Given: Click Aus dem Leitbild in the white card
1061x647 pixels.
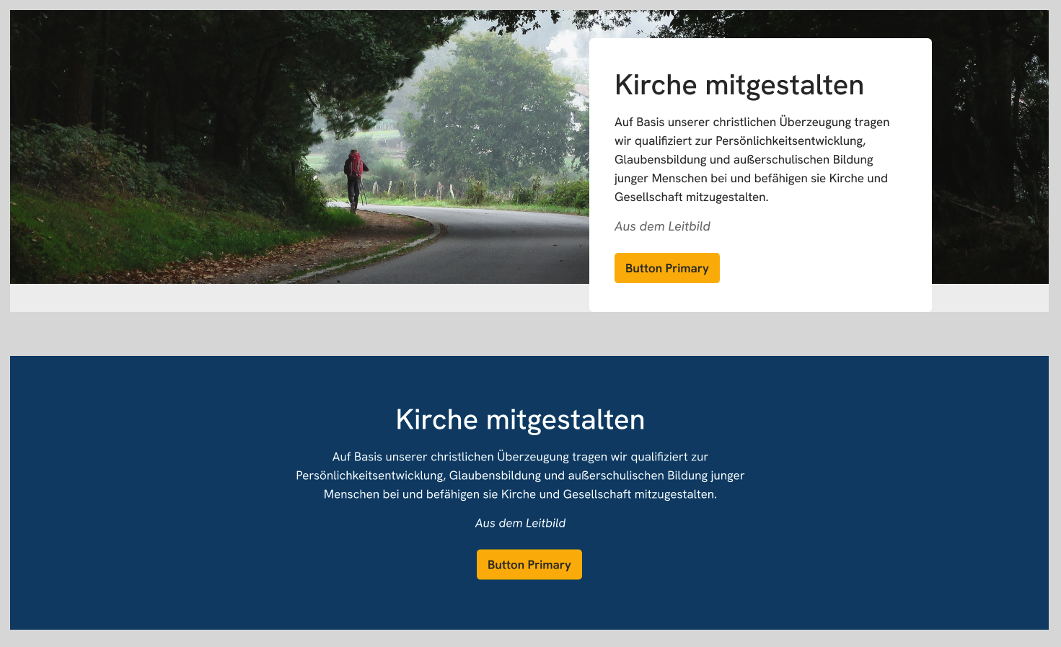Looking at the screenshot, I should pyautogui.click(x=662, y=226).
